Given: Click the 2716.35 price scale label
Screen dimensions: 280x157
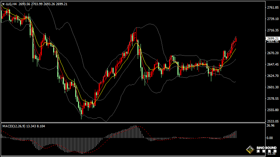Looking at the screenshot, I should [x=273, y=30].
